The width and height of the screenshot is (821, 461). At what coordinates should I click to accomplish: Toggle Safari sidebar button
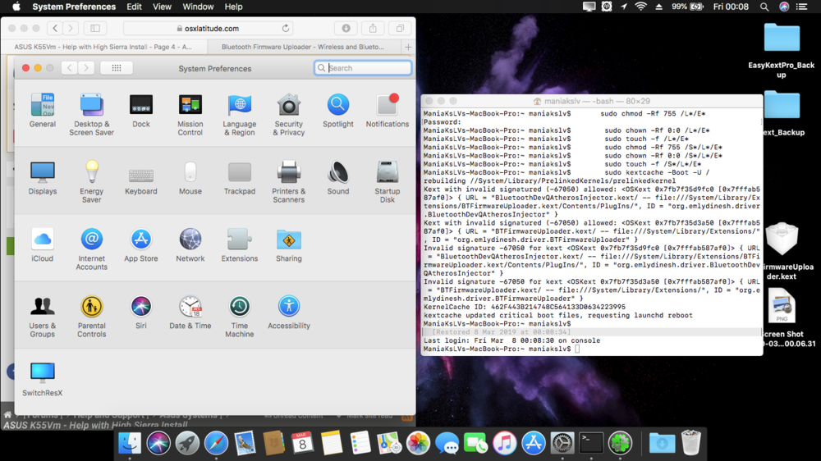coord(95,28)
